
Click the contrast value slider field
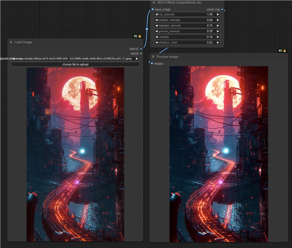(187, 37)
